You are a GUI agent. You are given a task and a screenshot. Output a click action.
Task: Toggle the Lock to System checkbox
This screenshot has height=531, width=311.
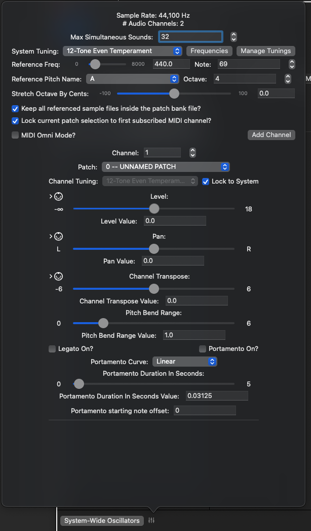click(205, 182)
